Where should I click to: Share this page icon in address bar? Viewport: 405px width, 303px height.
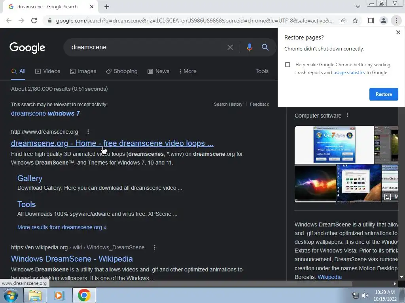(343, 21)
